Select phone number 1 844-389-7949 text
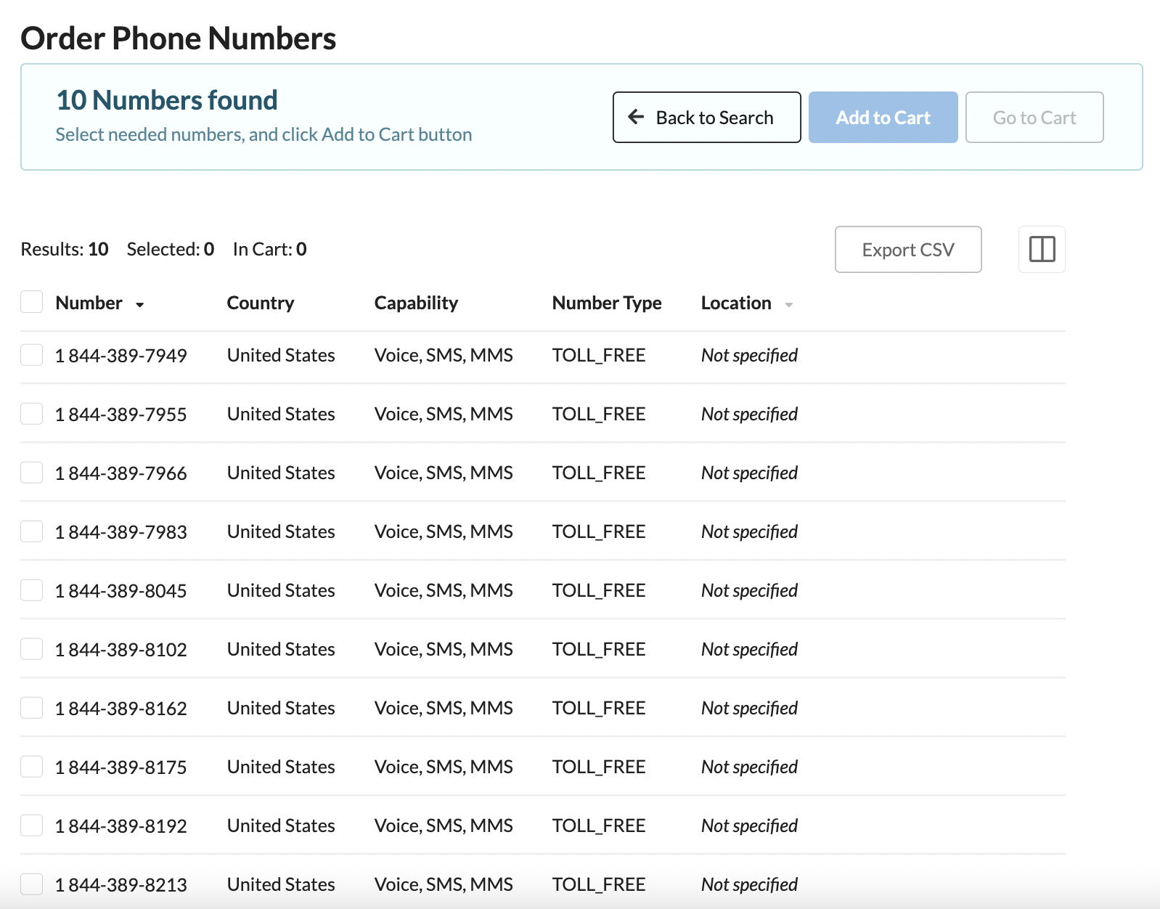1160x909 pixels. click(121, 356)
